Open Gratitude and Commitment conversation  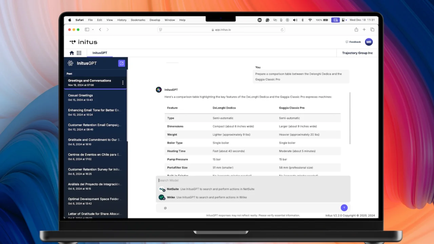pyautogui.click(x=96, y=142)
